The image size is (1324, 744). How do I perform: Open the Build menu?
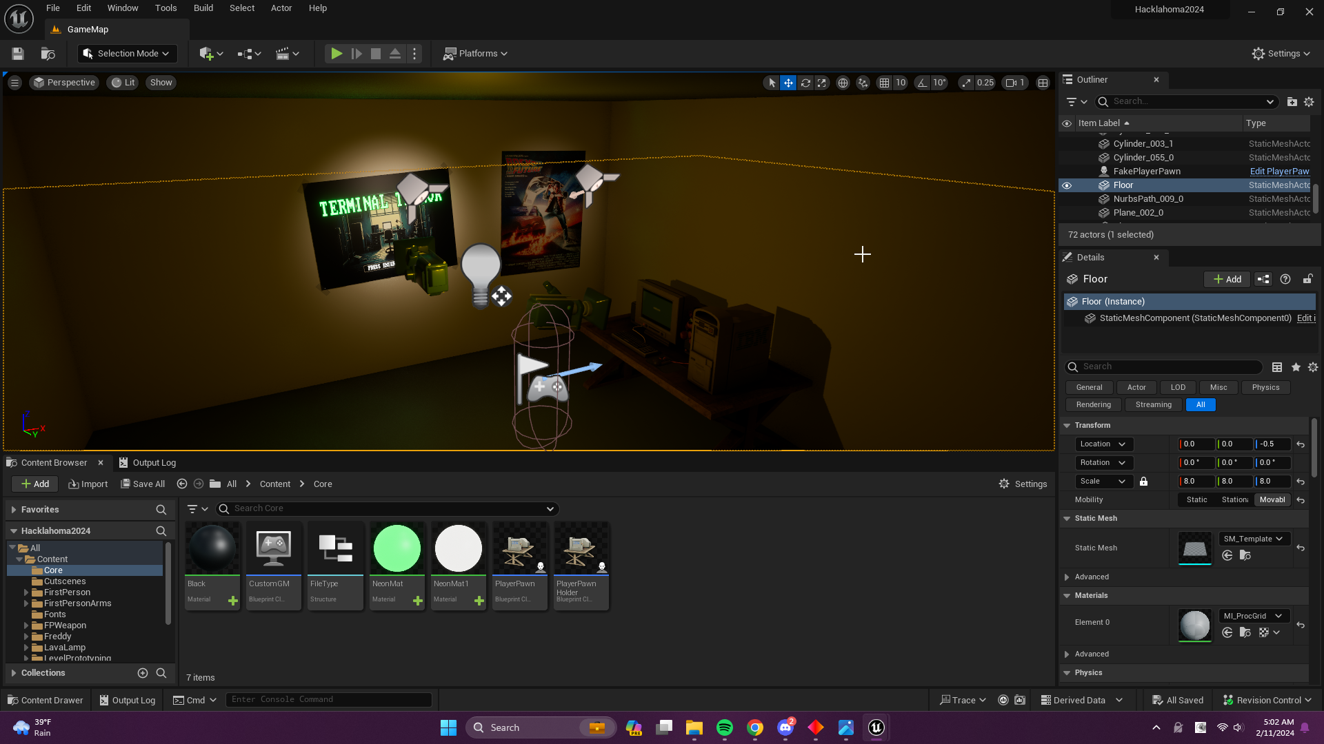point(203,8)
